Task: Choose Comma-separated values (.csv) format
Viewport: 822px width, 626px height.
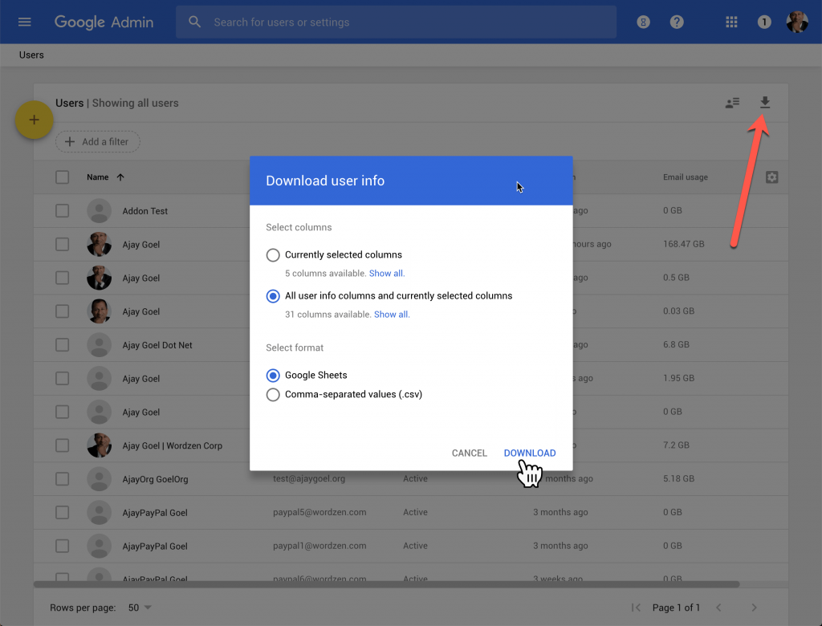Action: click(x=273, y=394)
